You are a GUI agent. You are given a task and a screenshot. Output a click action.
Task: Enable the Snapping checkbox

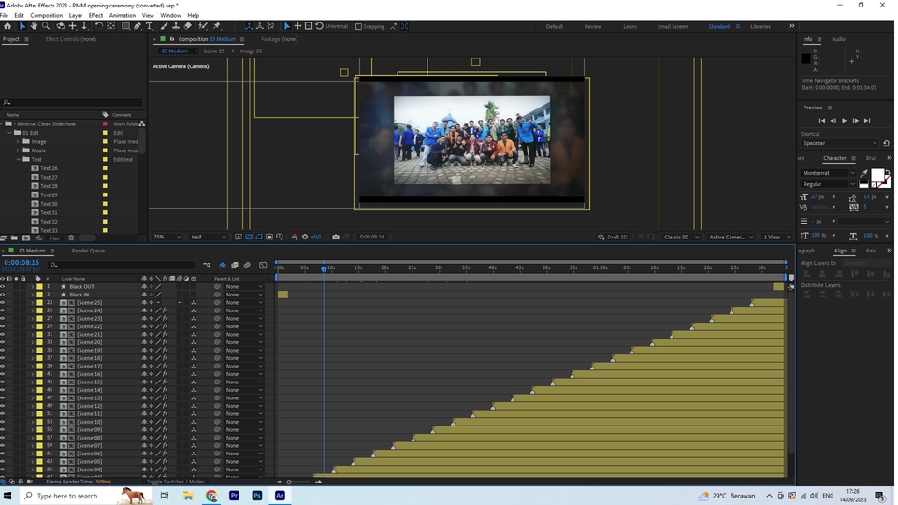[358, 27]
